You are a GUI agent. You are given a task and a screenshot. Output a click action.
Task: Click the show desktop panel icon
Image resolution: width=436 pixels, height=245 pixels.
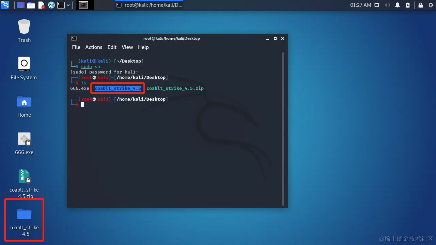[x=20, y=5]
